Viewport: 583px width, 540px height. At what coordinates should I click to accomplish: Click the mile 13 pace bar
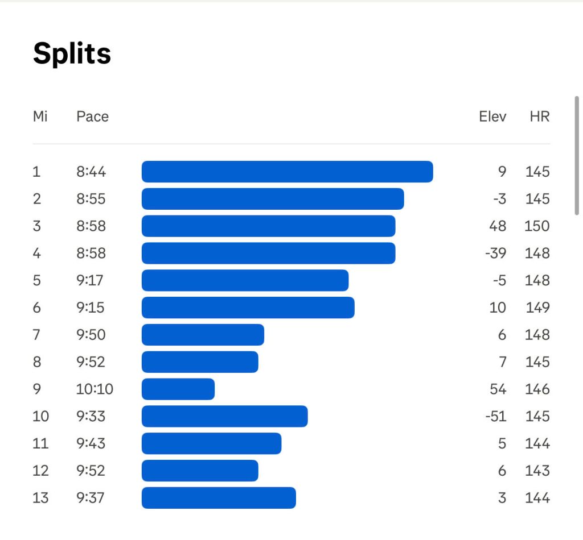[219, 498]
